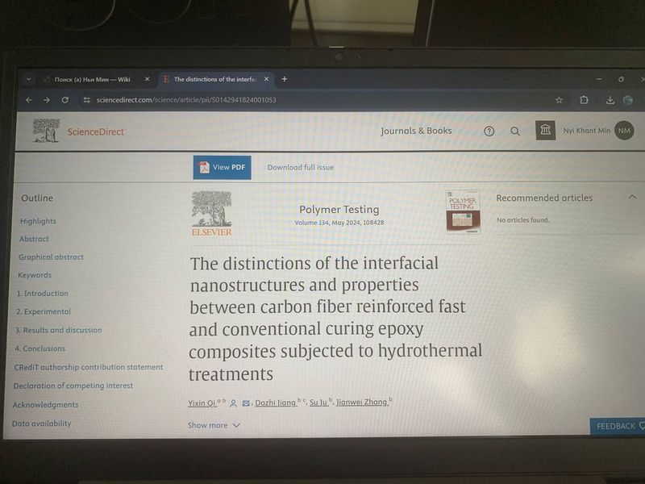
Task: Open the NM user avatar menu
Action: pos(624,131)
